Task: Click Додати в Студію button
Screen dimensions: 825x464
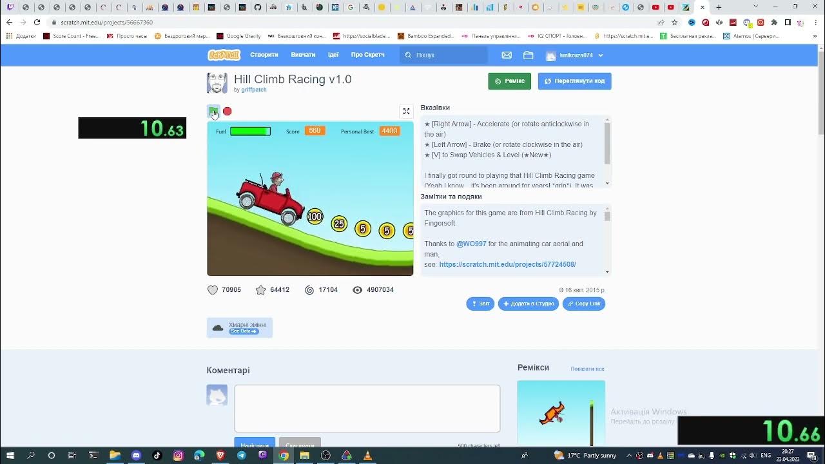Action: 529,304
